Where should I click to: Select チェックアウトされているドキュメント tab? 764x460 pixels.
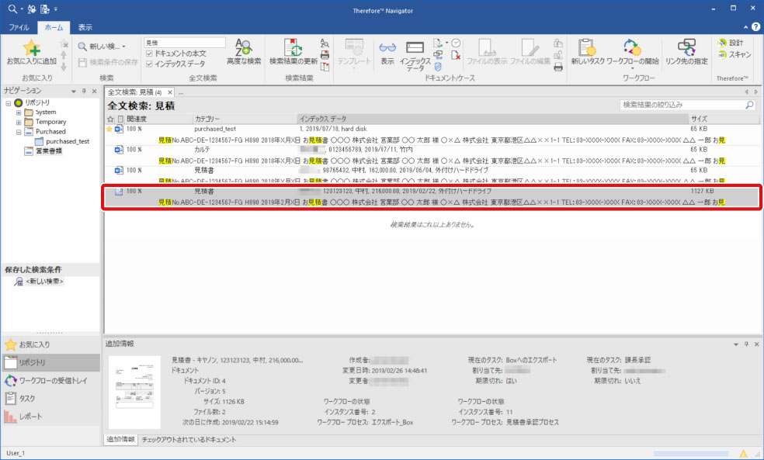pyautogui.click(x=189, y=440)
